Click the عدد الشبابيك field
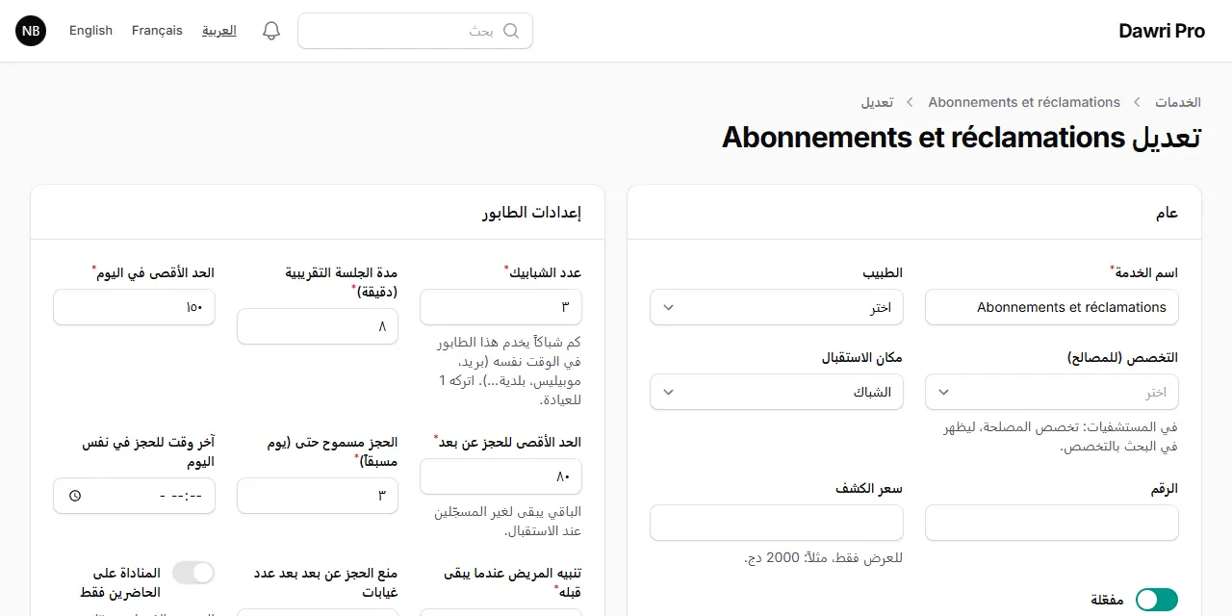The image size is (1232, 616). [500, 307]
